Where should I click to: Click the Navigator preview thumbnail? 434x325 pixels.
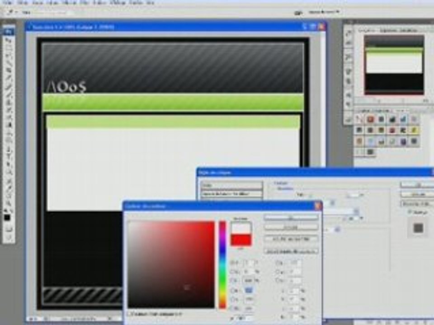[394, 65]
